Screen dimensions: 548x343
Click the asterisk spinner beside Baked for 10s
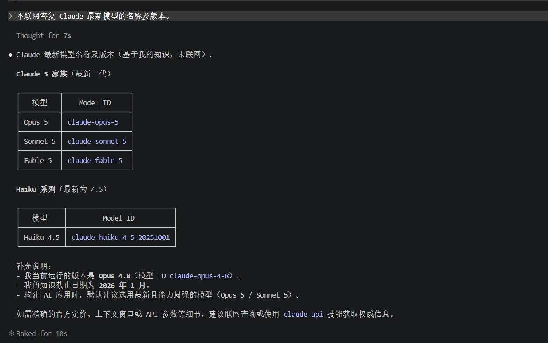click(11, 333)
